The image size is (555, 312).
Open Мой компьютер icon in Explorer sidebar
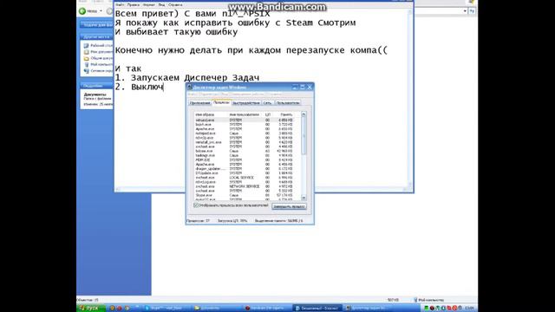86,65
